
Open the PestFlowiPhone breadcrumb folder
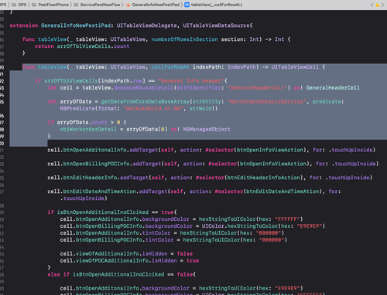click(50, 5)
